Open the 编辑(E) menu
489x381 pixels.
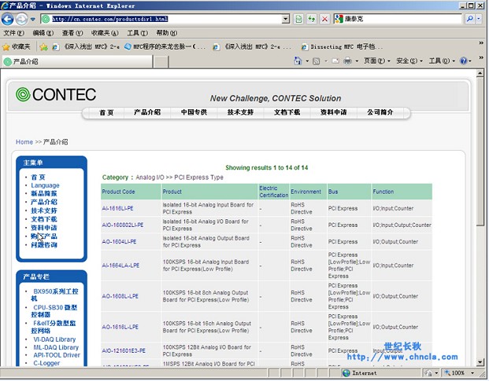43,33
